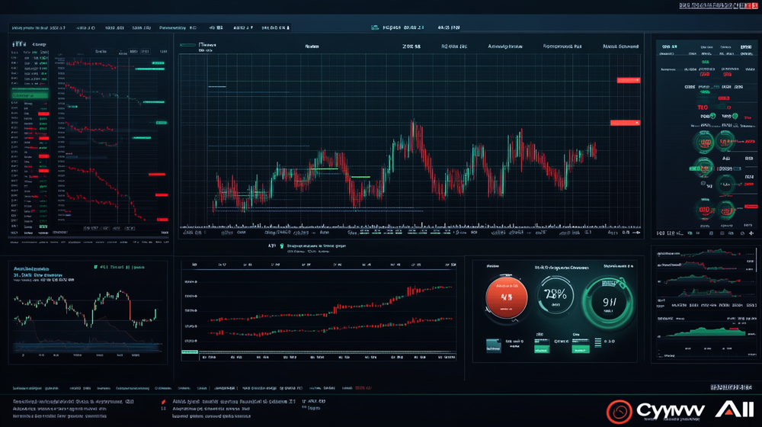Viewport: 762px width, 427px height.
Task: Click the AII logo at bottom right
Action: [x=734, y=410]
